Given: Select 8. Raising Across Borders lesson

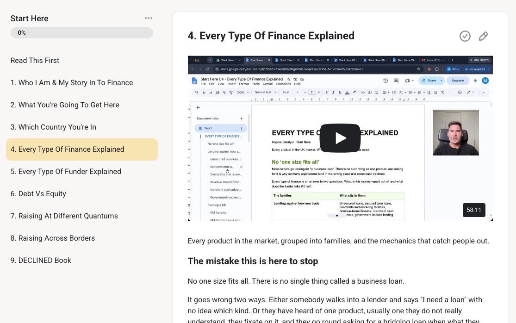Looking at the screenshot, I should tap(53, 238).
